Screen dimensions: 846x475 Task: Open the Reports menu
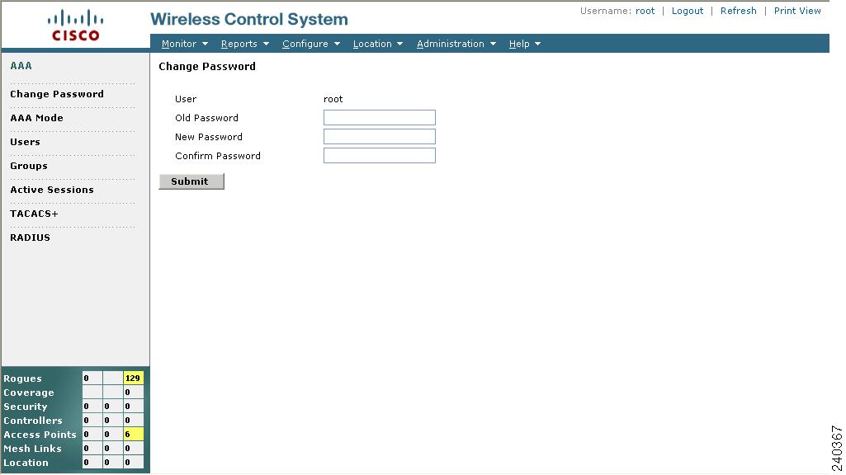239,44
